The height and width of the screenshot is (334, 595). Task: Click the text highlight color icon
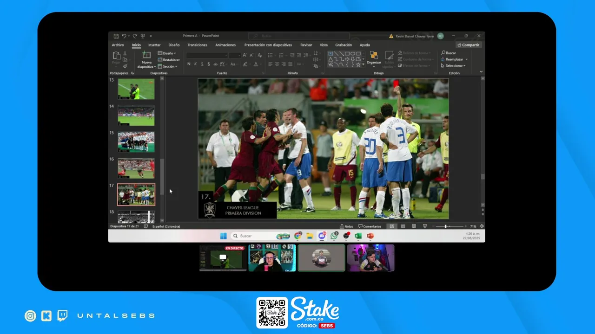click(x=245, y=64)
